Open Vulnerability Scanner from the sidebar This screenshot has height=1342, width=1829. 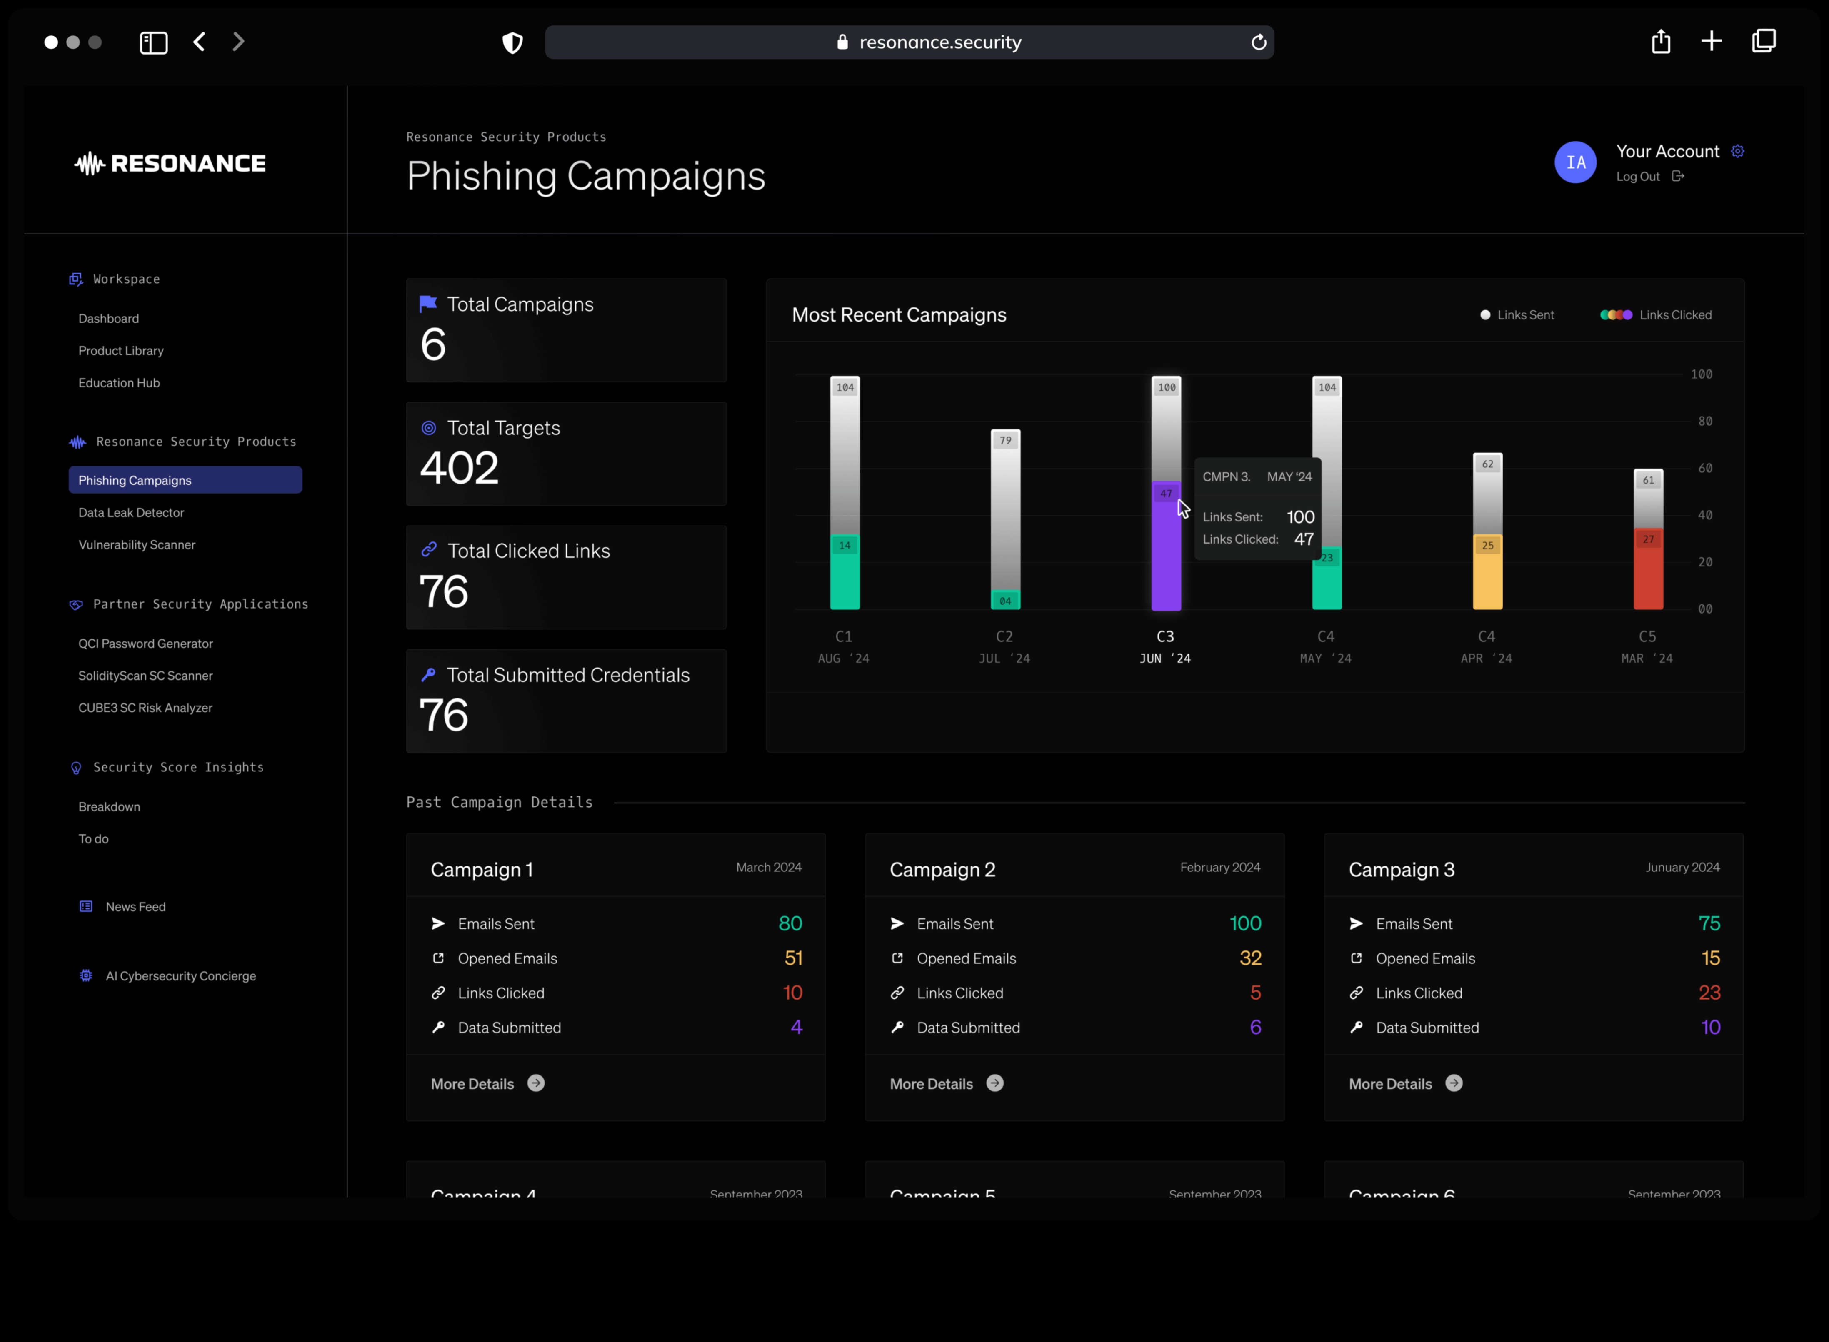pyautogui.click(x=137, y=545)
